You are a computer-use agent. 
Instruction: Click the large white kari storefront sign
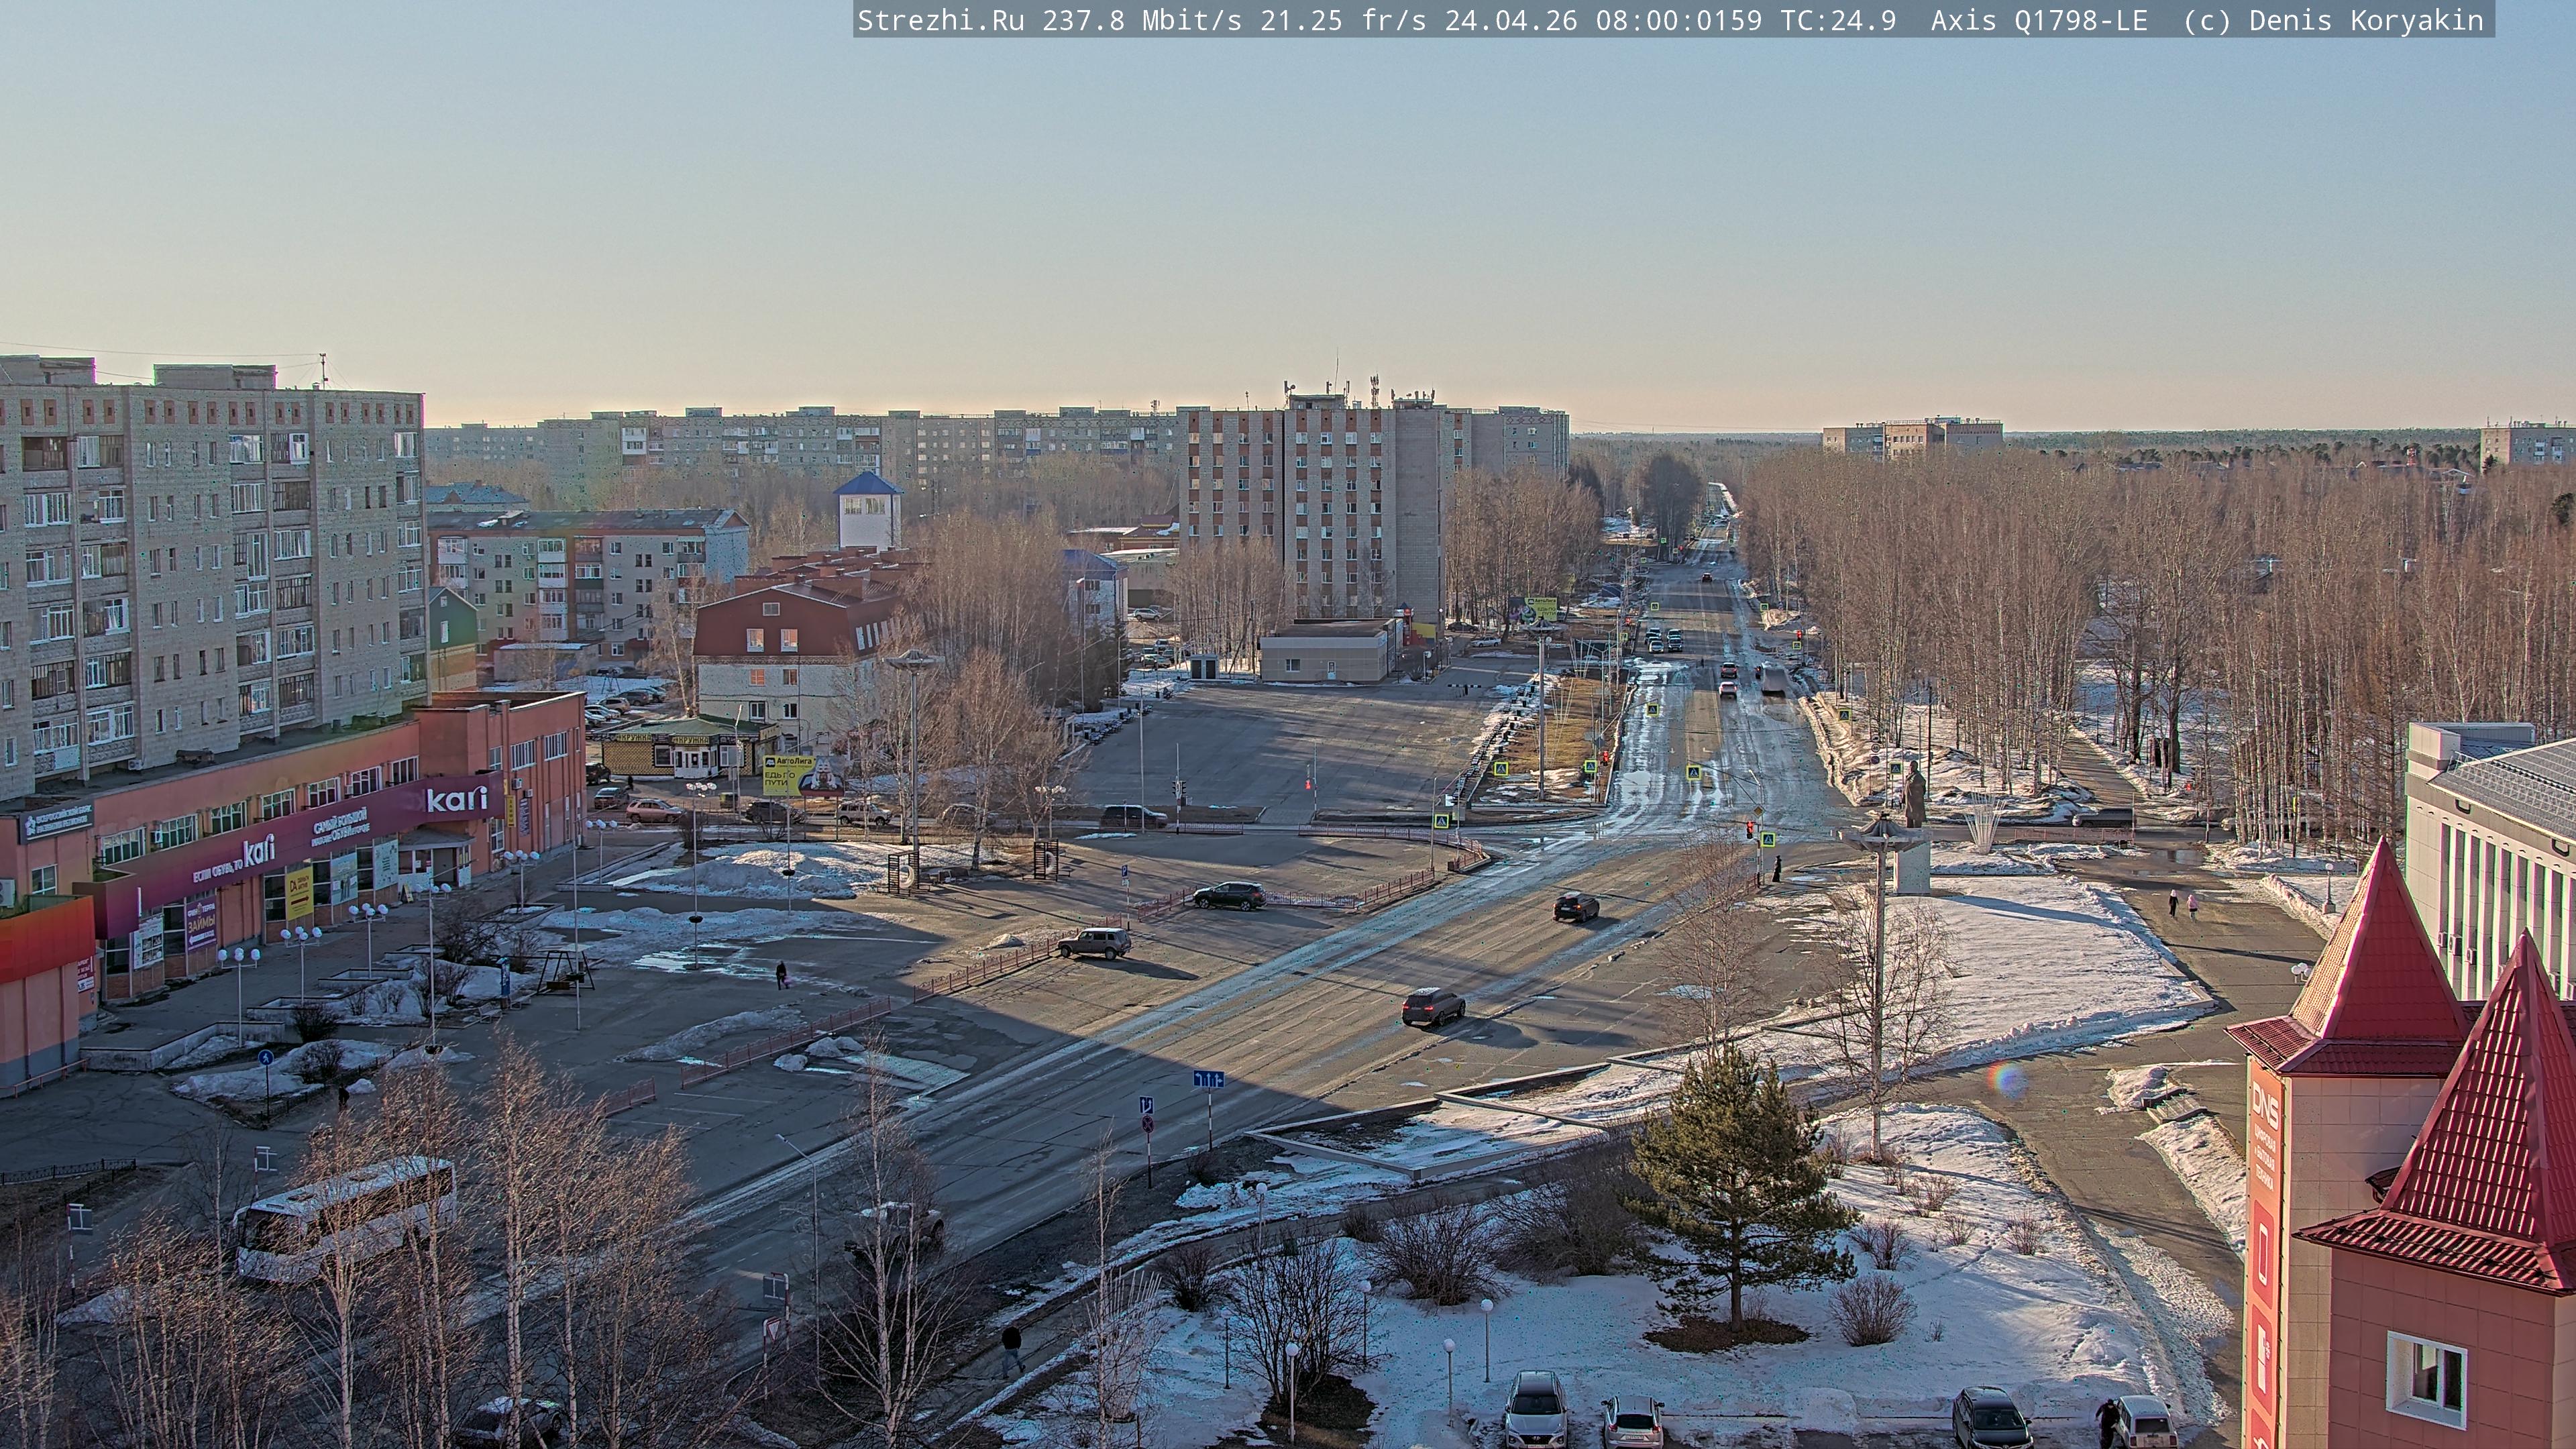[x=457, y=799]
